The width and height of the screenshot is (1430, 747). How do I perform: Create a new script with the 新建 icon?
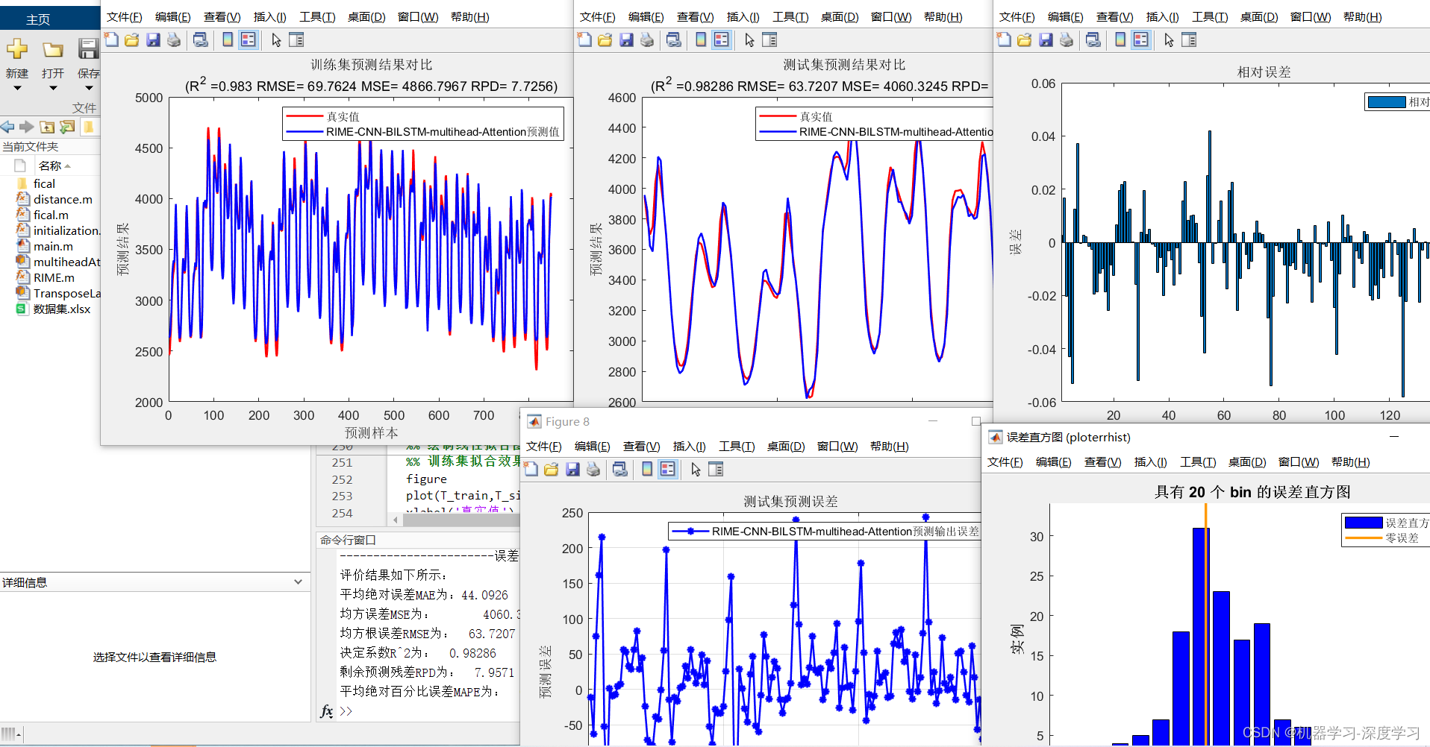pos(16,51)
